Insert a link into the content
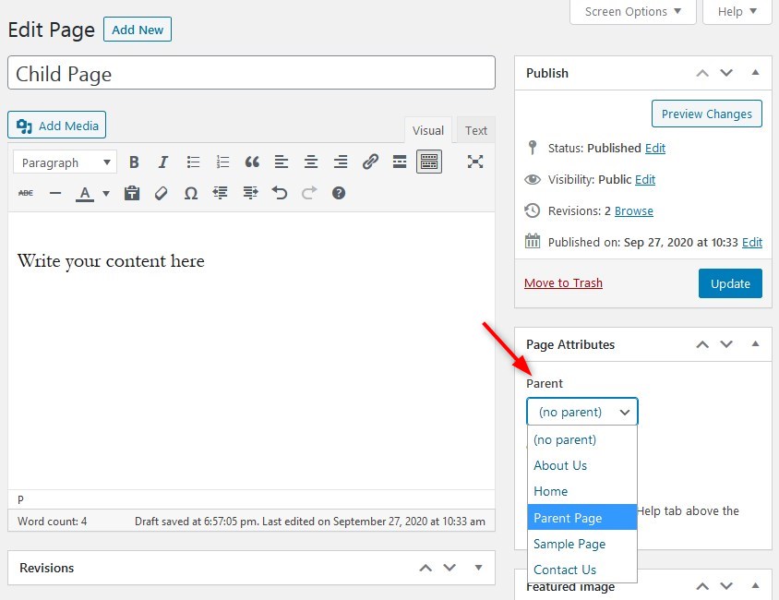The height and width of the screenshot is (600, 779). 370,162
